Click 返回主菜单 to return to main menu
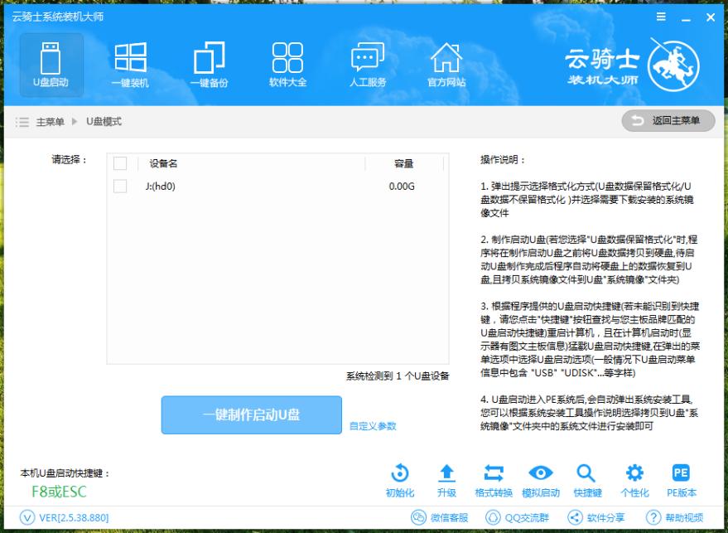This screenshot has width=728, height=533. [x=668, y=120]
